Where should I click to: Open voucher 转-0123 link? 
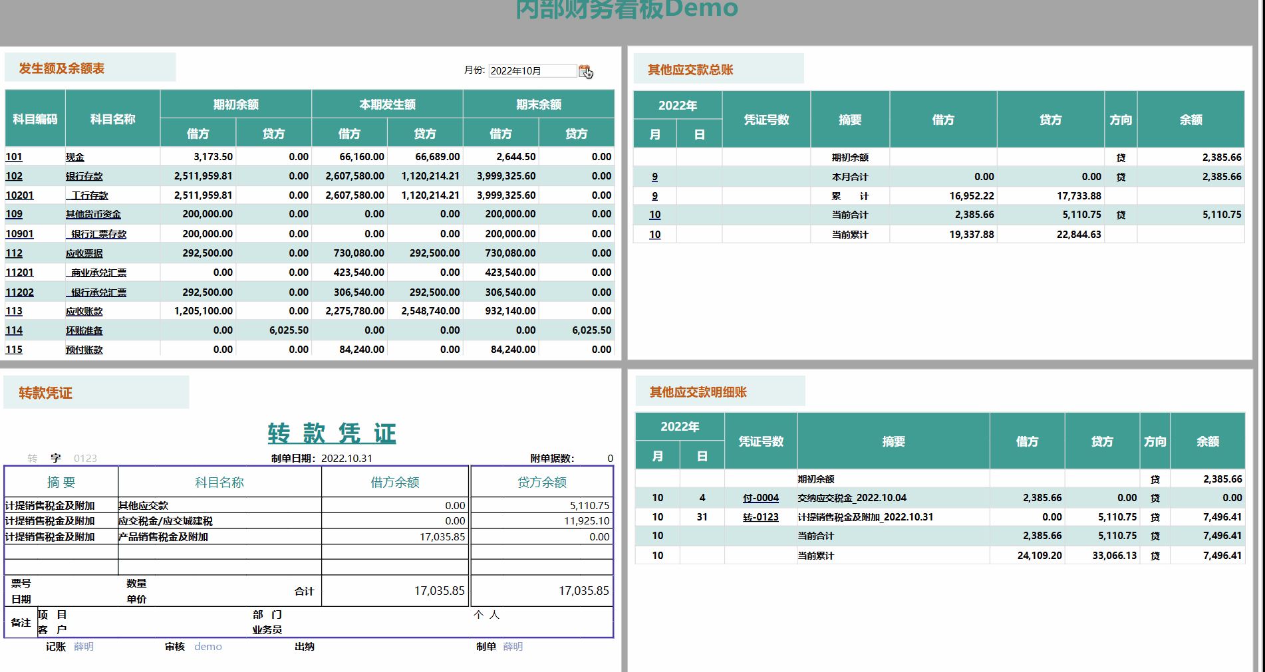pyautogui.click(x=761, y=517)
